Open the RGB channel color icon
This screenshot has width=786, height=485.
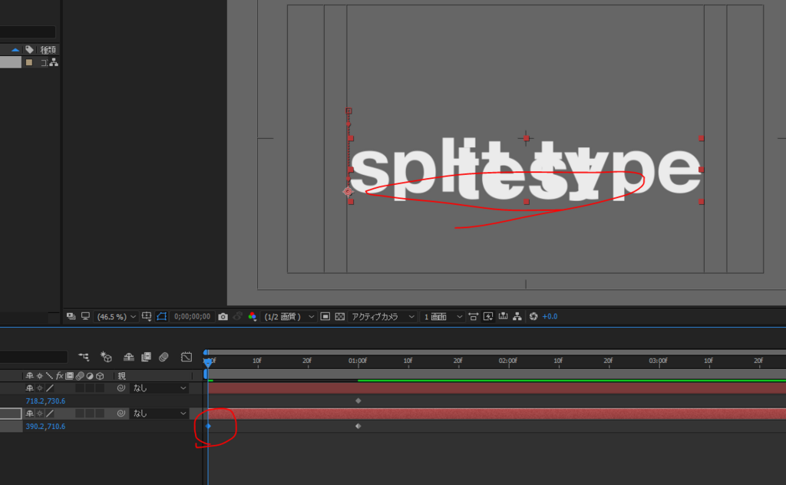click(x=252, y=316)
